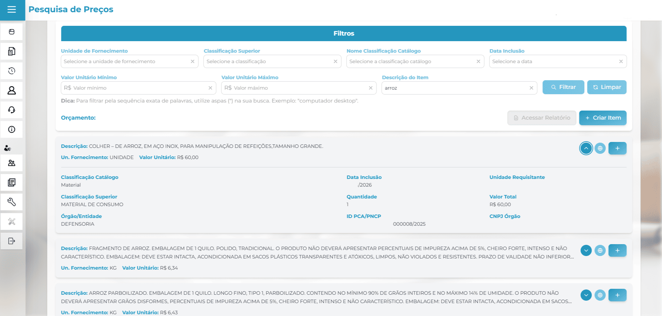Expand the FRAGMENTO DE ARROZ item details

[586, 250]
